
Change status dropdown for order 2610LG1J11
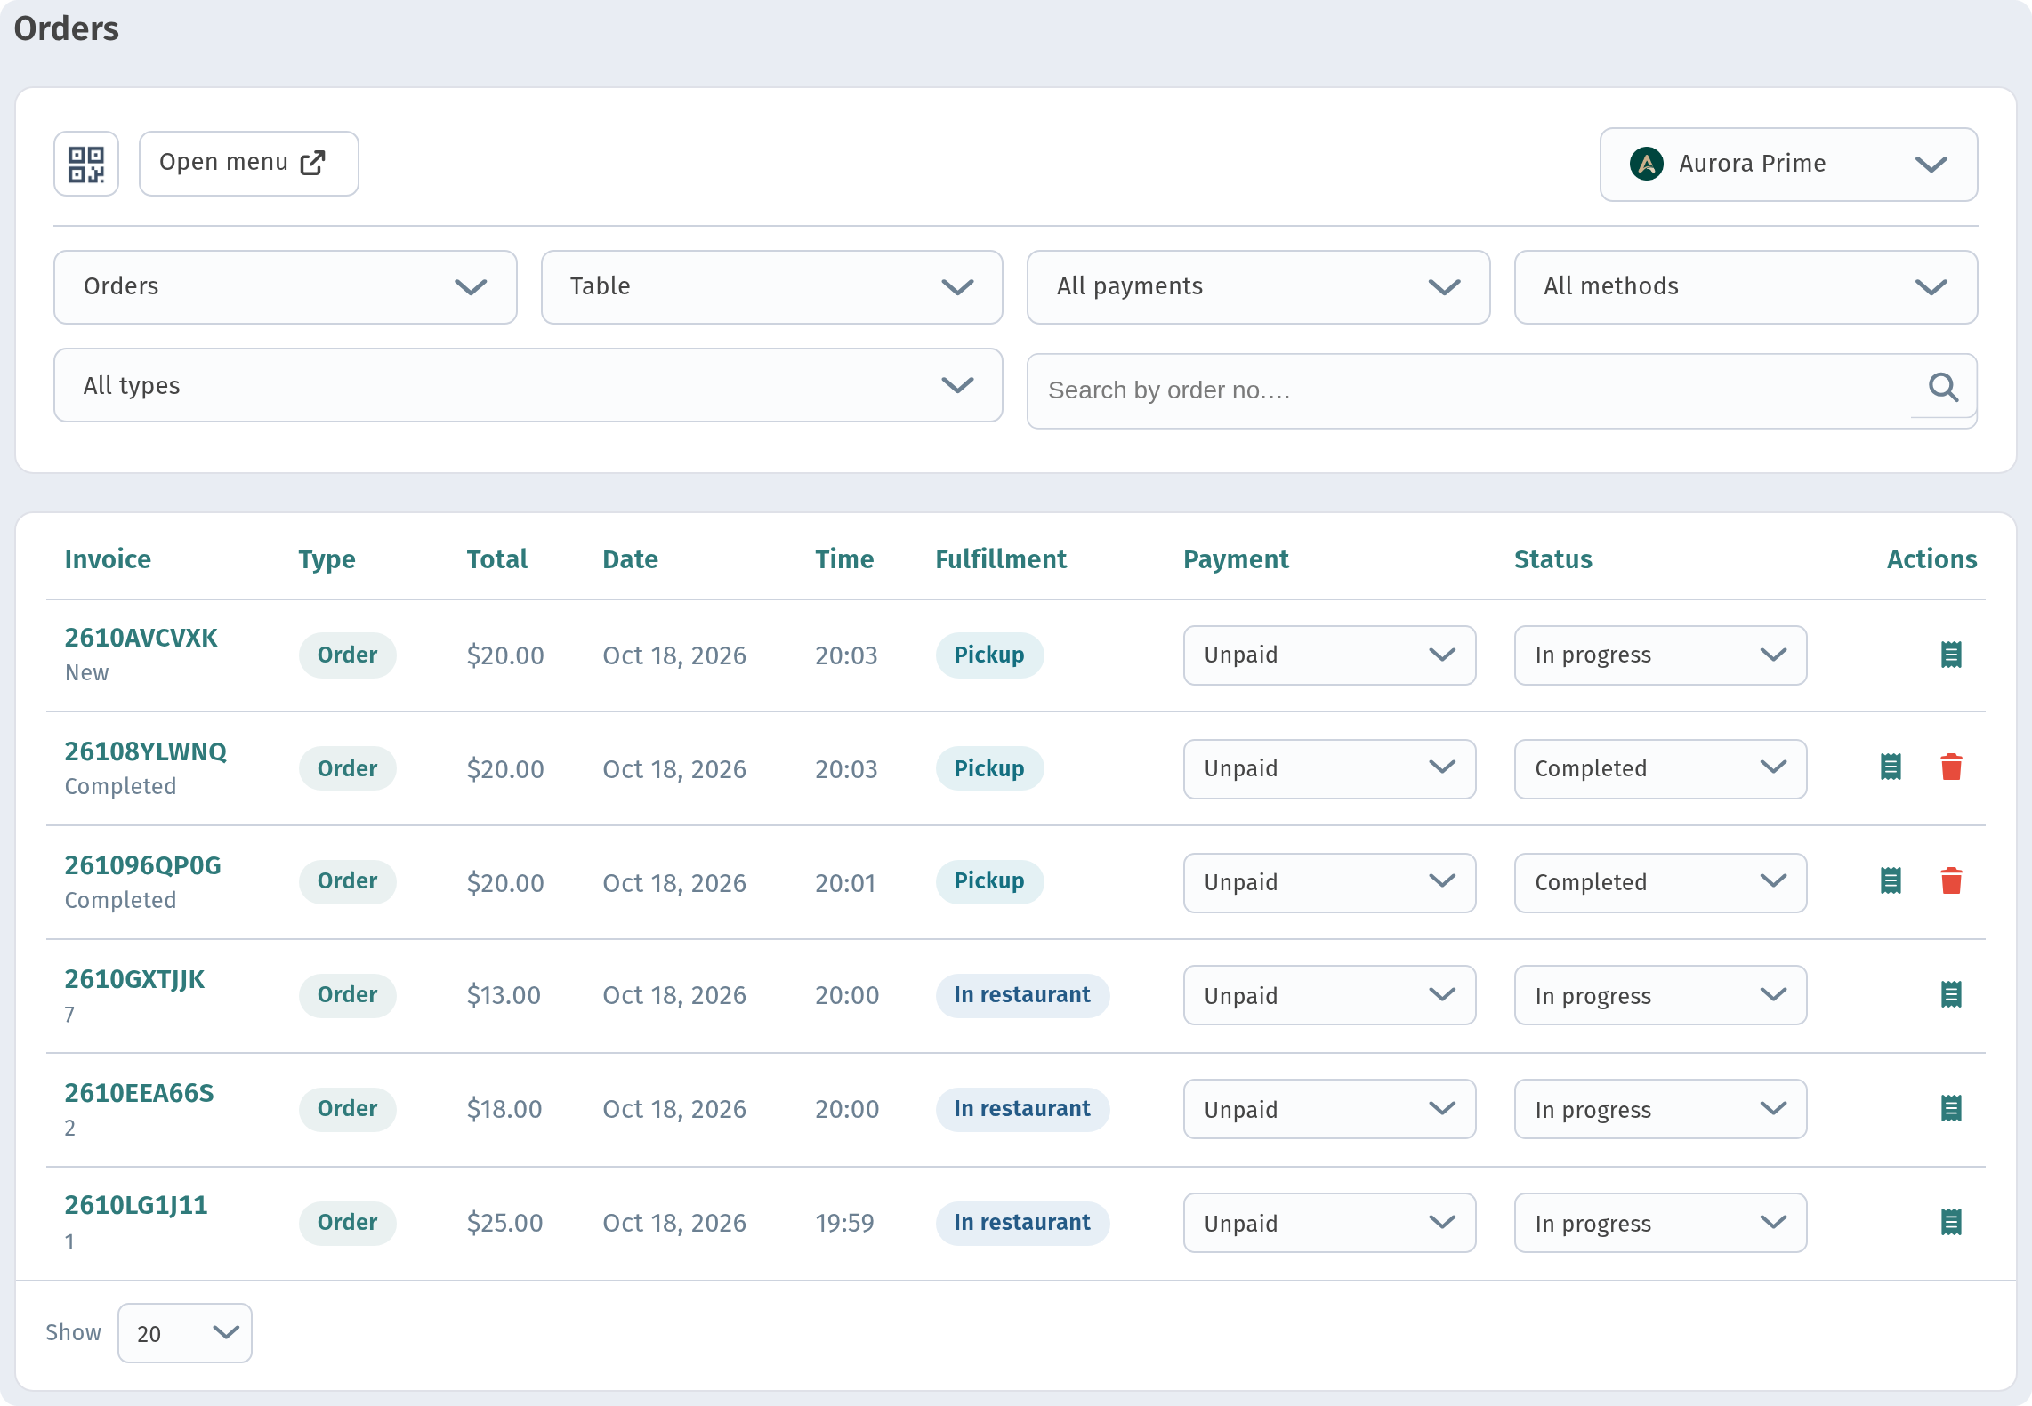(1661, 1223)
